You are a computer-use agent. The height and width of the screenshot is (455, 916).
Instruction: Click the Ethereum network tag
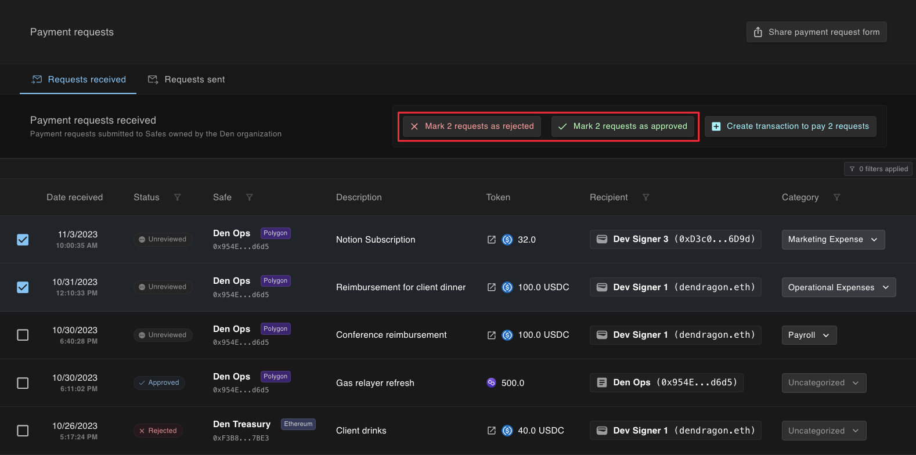(x=298, y=424)
